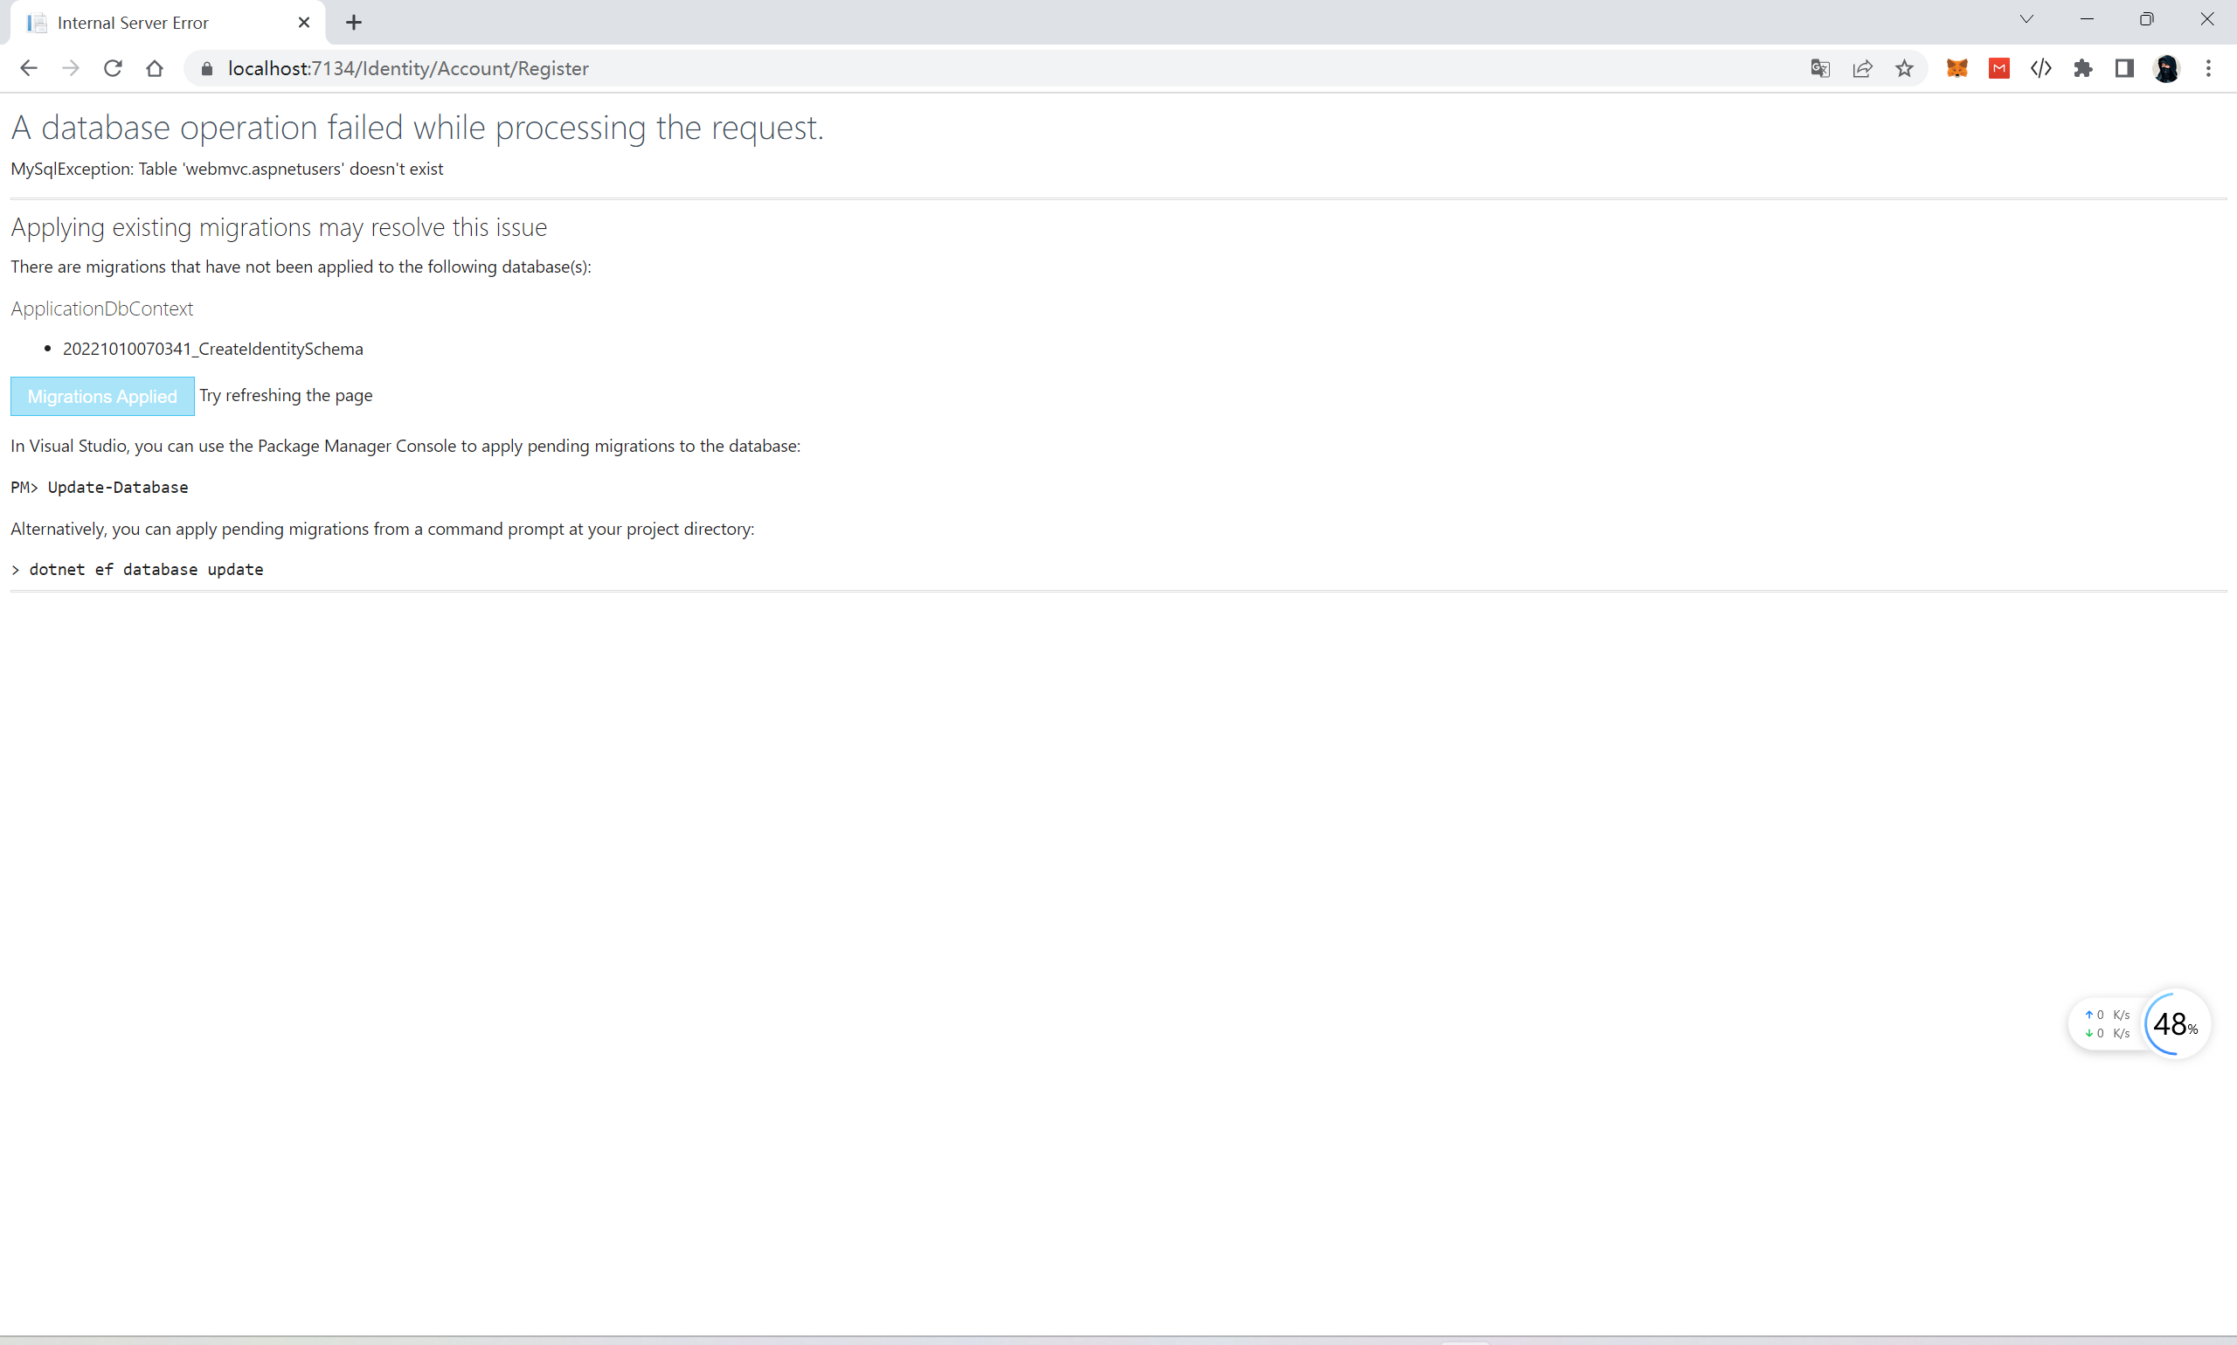Close the Internal Server Error tab

click(x=303, y=23)
